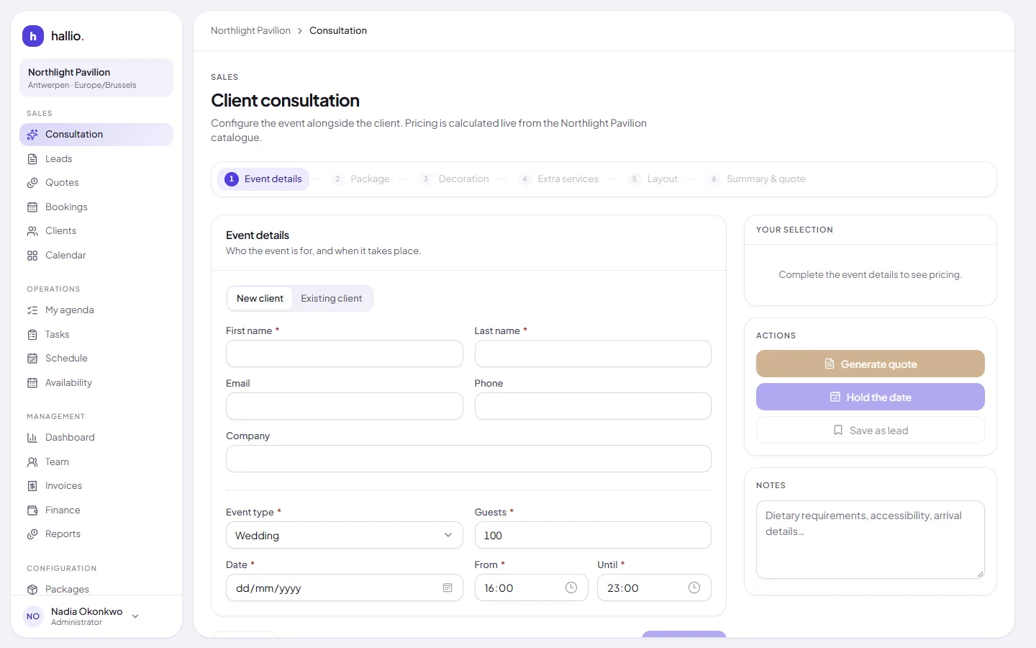Open the From time clock icon
The width and height of the screenshot is (1036, 648).
[x=571, y=588]
